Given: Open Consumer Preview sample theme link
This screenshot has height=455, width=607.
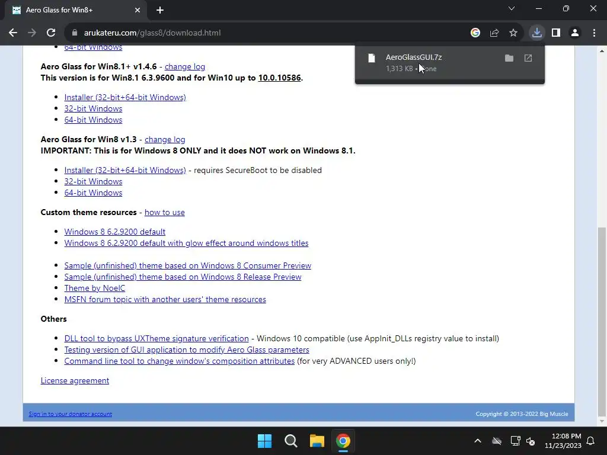Looking at the screenshot, I should [x=188, y=265].
